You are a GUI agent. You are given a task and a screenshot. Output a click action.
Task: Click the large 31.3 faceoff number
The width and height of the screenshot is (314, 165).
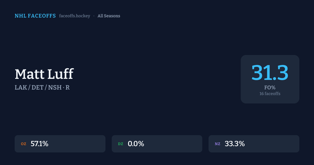270,73
